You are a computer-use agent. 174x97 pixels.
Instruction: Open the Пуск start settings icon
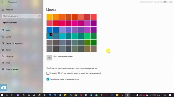[x=3, y=63]
